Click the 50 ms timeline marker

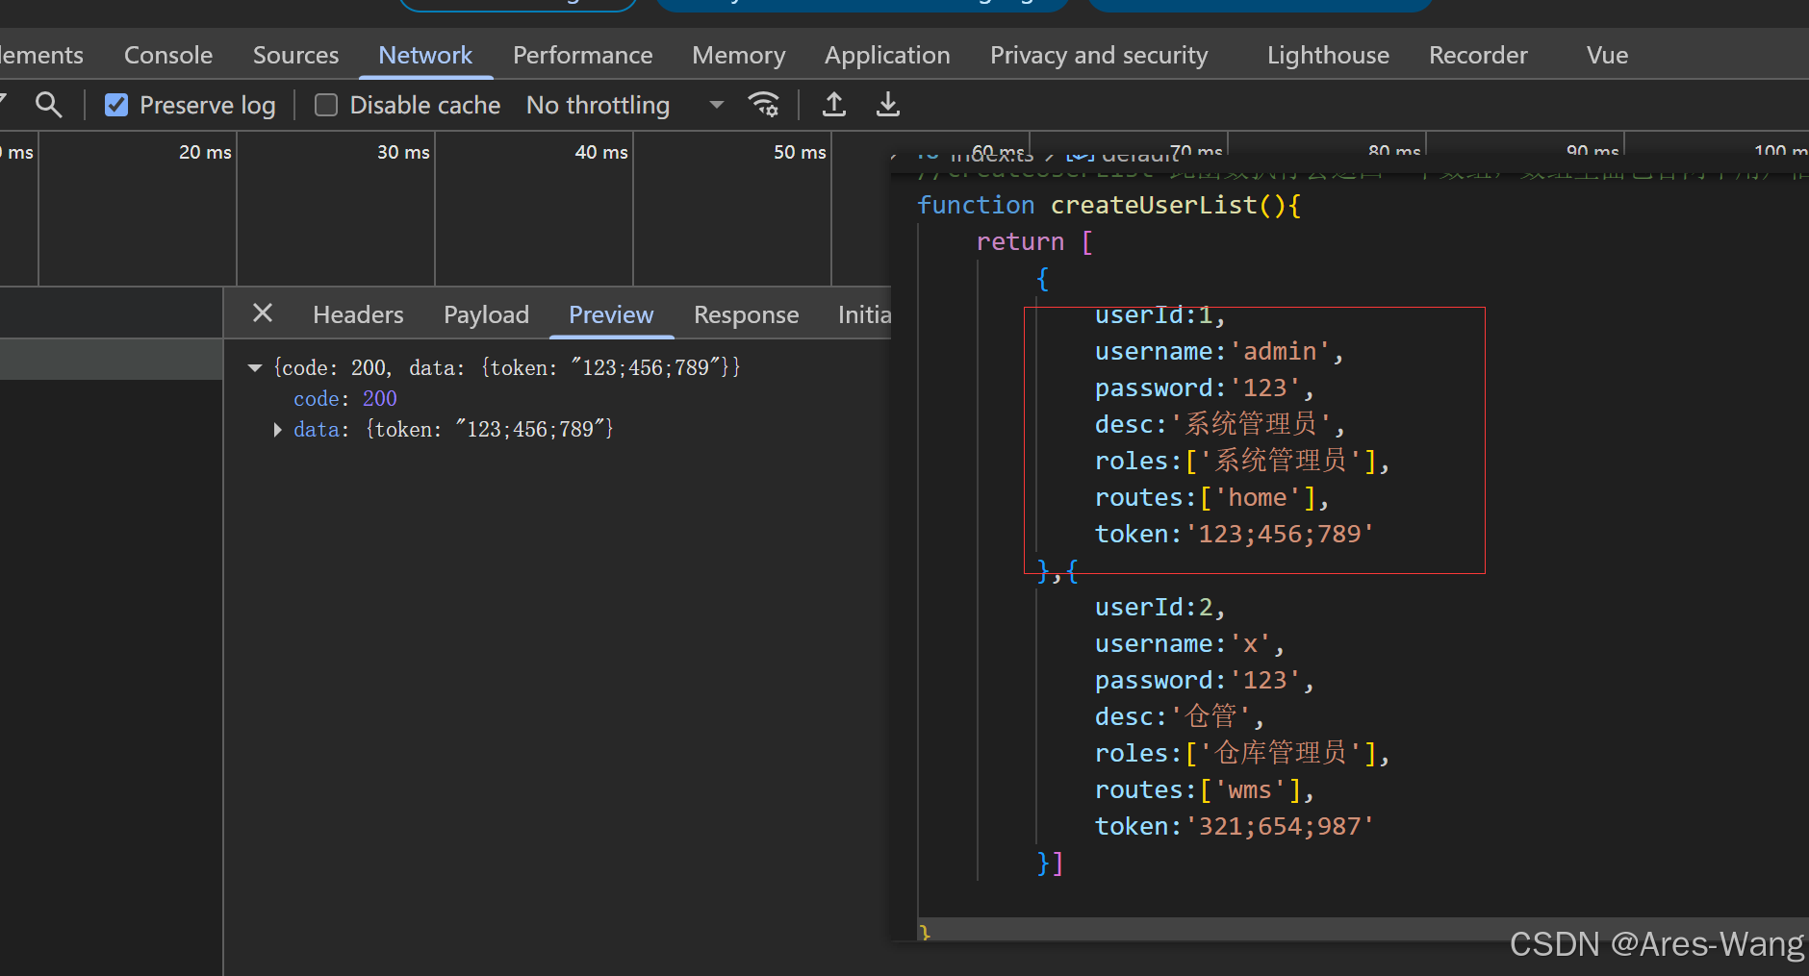coord(800,152)
